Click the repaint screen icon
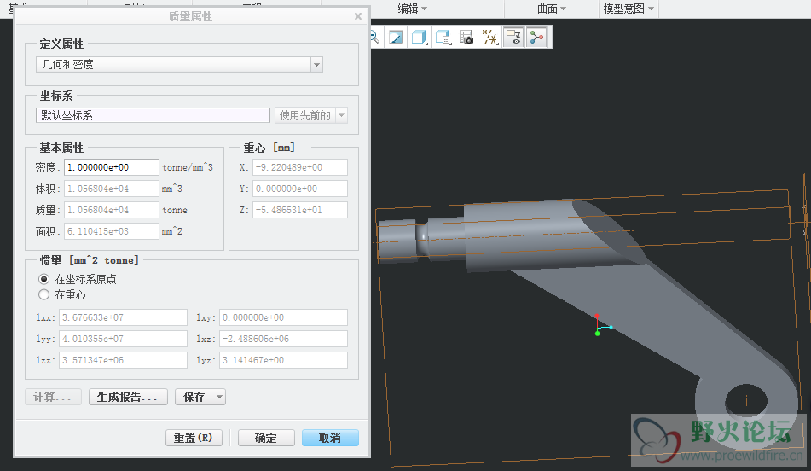The height and width of the screenshot is (471, 811). 396,38
